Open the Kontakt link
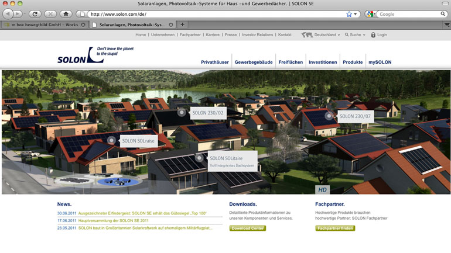 pyautogui.click(x=285, y=34)
